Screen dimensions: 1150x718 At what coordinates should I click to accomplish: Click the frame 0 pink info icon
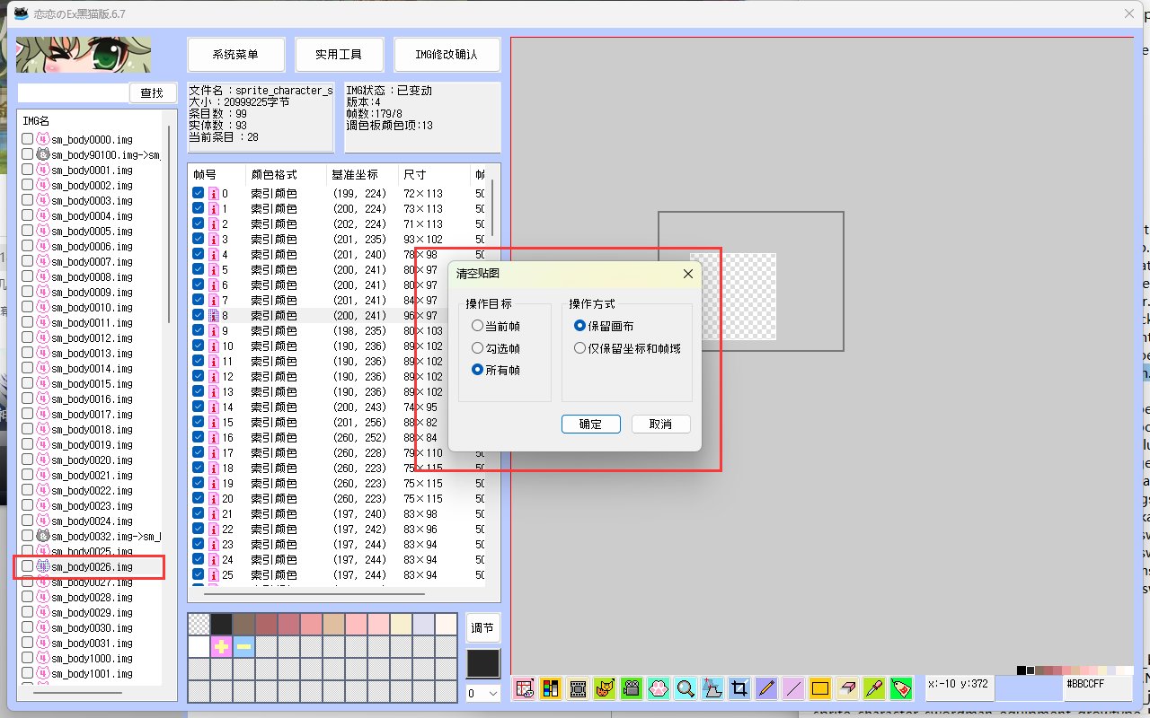(x=214, y=194)
